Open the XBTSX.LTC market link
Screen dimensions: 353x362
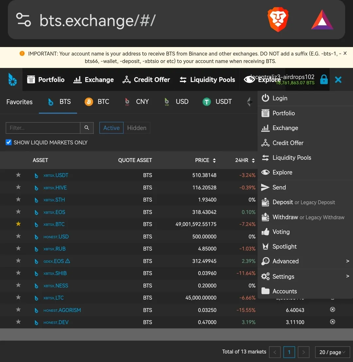pos(53,298)
